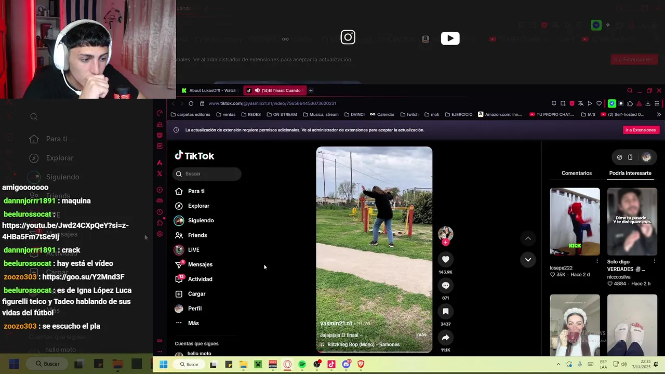Open the comments bubble showing 871

[x=445, y=285]
